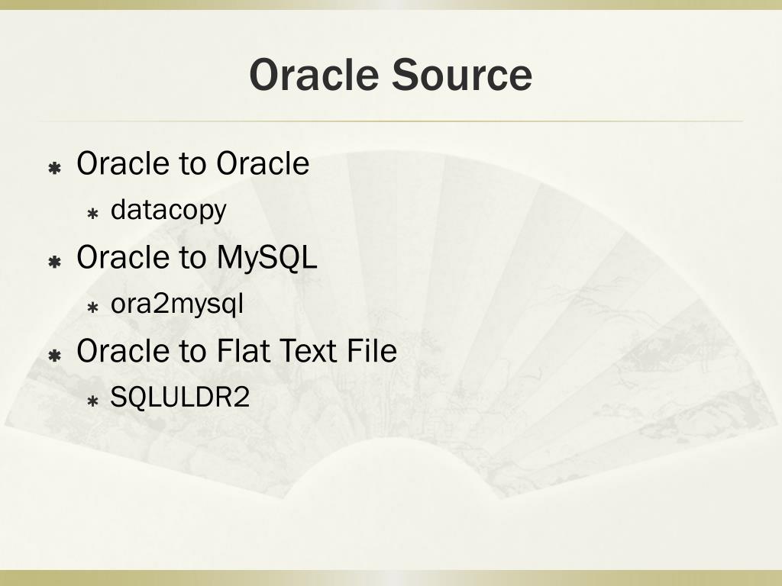Click the 'SQLULDR2' sub-bullet text

(x=179, y=397)
